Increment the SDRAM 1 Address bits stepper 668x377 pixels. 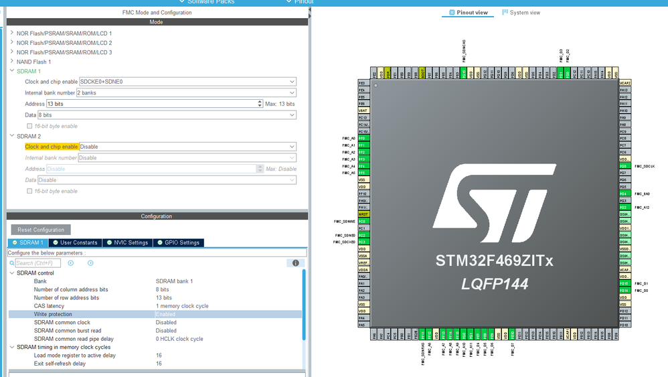pos(260,102)
